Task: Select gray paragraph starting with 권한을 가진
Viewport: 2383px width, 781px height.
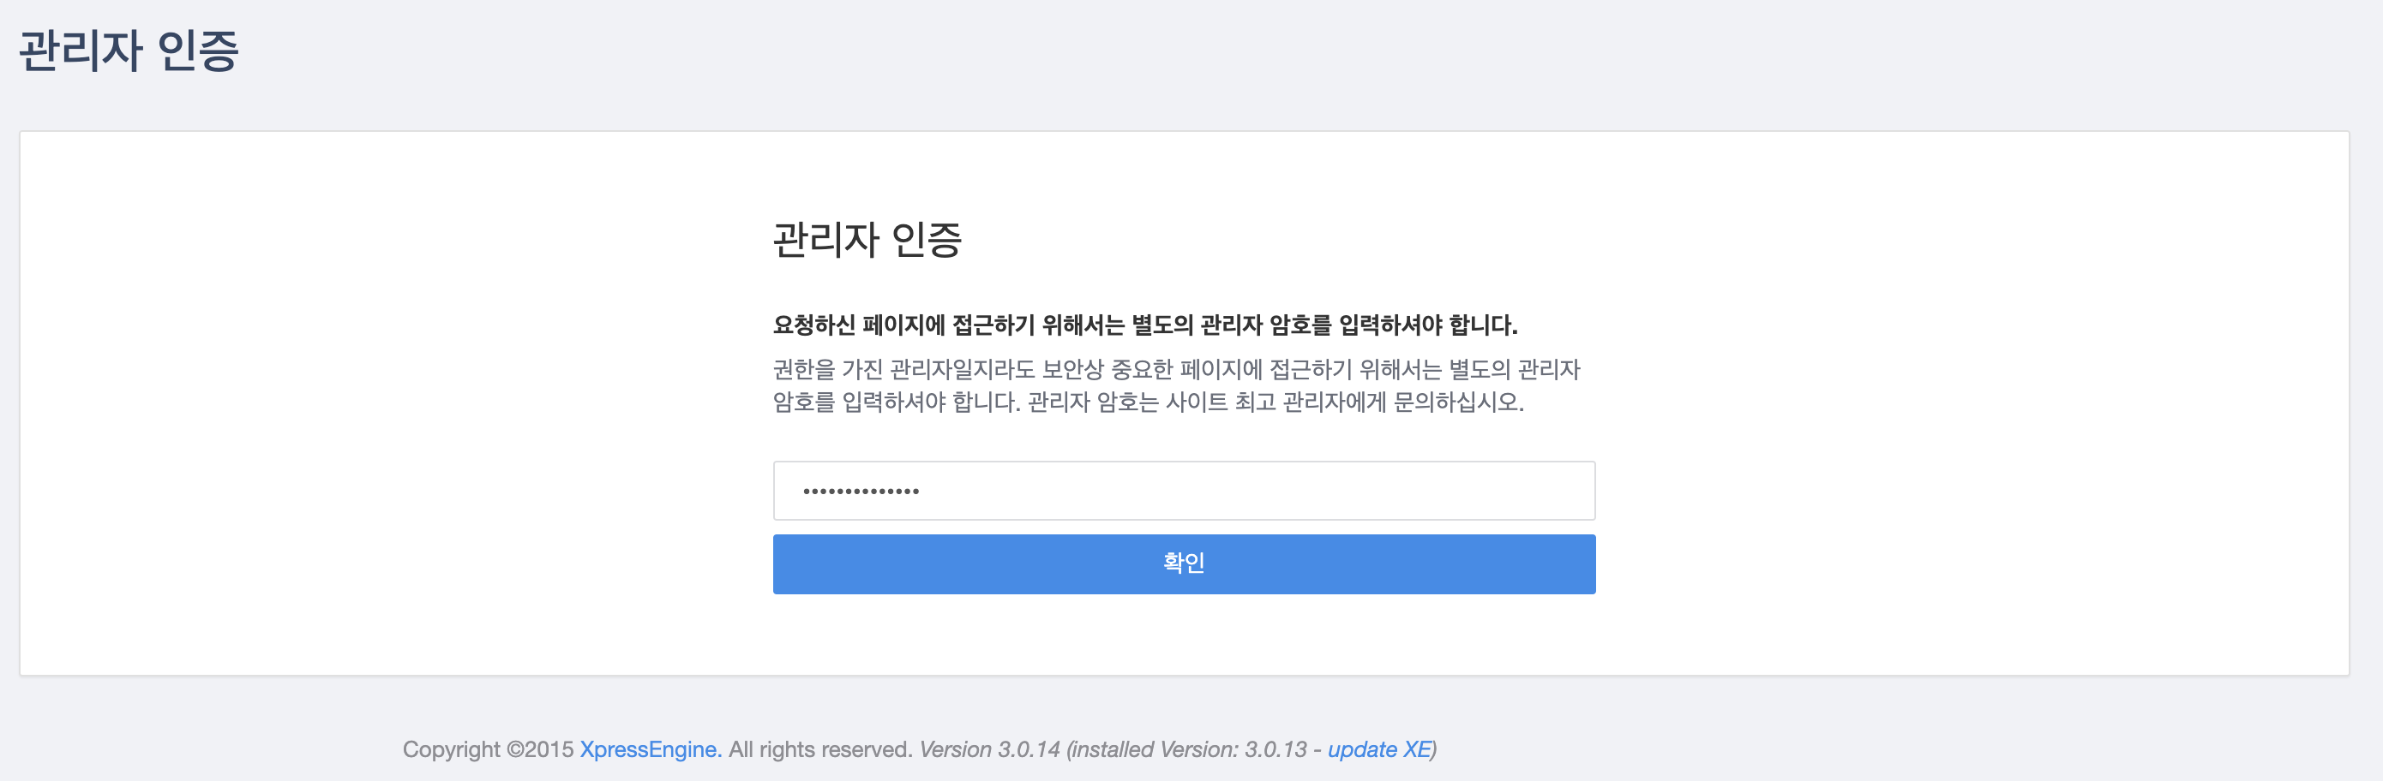Action: click(1177, 386)
